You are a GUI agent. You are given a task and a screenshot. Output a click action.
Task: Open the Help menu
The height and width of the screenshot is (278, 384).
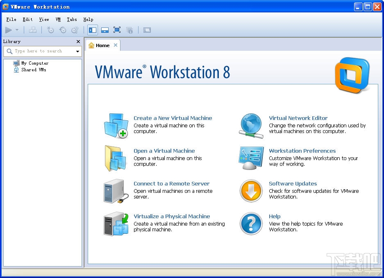[x=88, y=19]
